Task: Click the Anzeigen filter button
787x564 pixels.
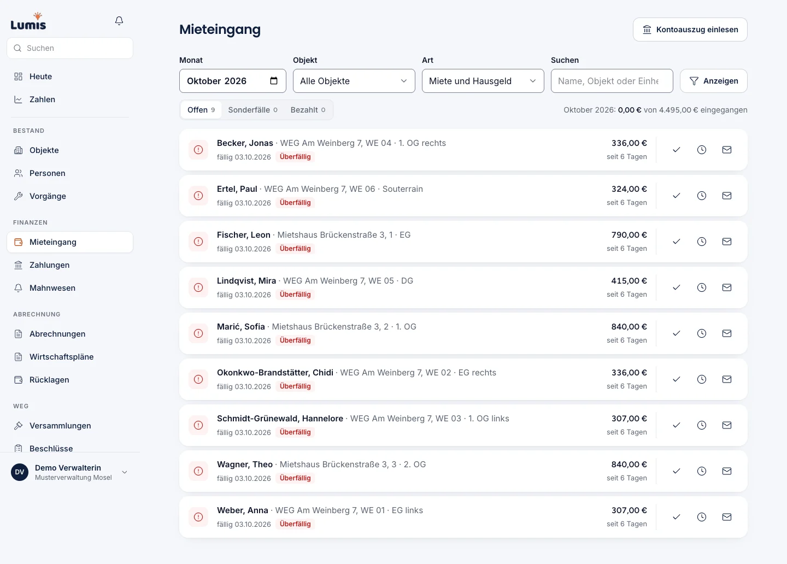Action: click(x=714, y=81)
